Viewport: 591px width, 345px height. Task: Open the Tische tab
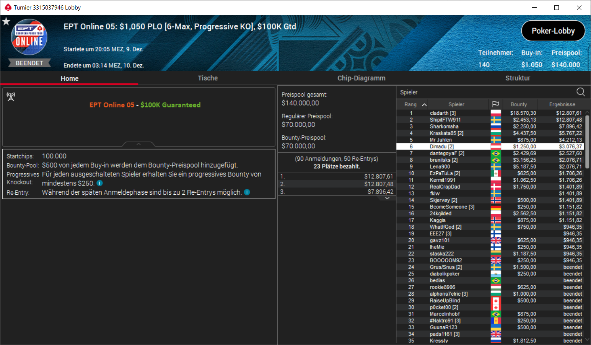(208, 78)
